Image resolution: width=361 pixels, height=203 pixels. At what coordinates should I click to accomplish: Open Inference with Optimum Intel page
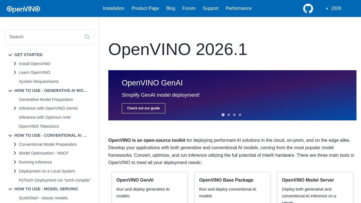click(45, 117)
